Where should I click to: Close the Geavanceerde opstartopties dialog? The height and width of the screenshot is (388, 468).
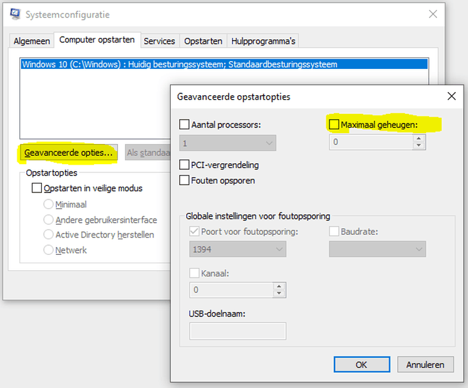[452, 97]
